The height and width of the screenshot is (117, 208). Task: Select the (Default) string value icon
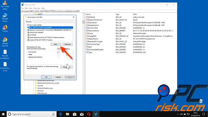pyautogui.click(x=87, y=17)
